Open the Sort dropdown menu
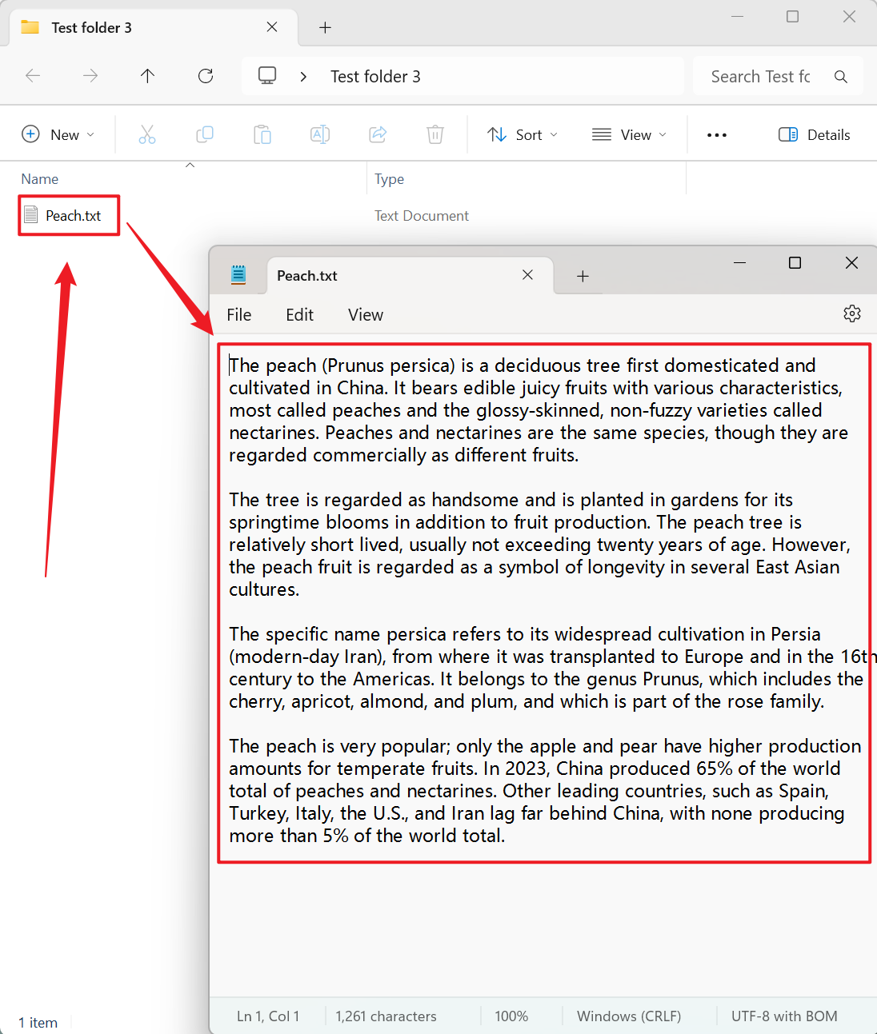Image resolution: width=877 pixels, height=1034 pixels. point(523,134)
